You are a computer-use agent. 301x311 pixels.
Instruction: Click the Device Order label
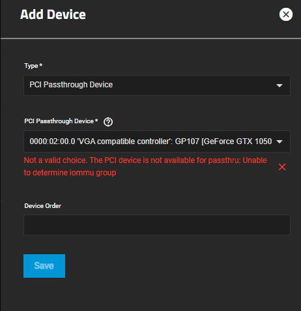click(x=43, y=206)
